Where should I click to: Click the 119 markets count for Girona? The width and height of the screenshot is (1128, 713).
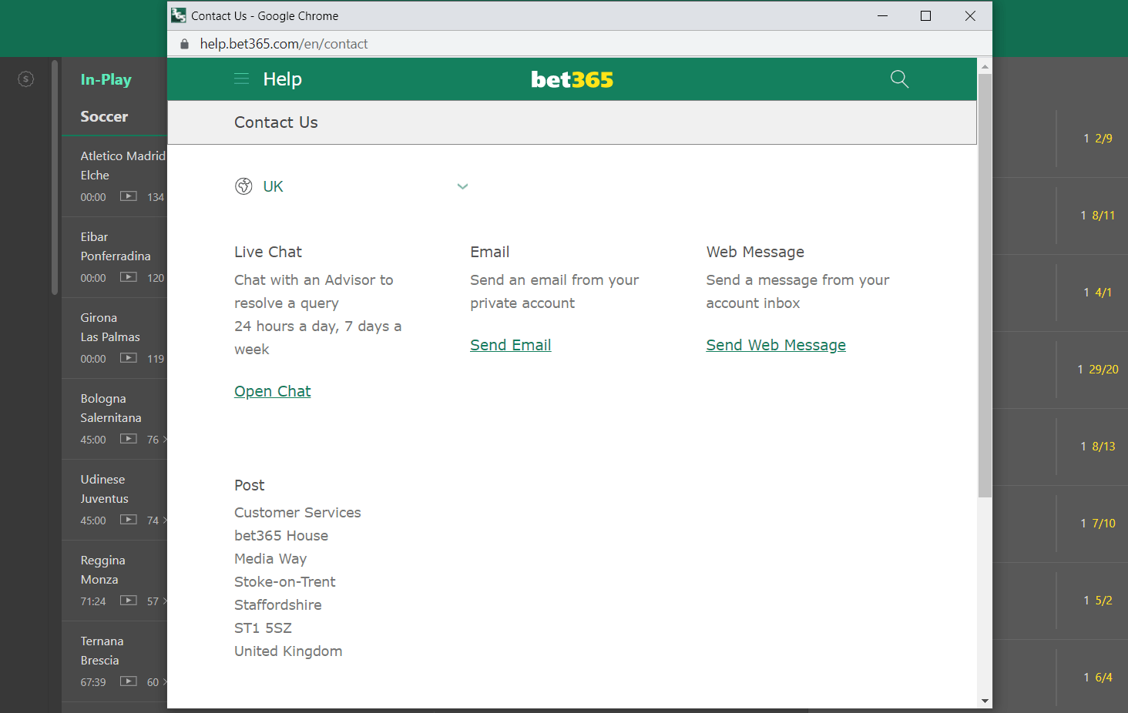156,359
